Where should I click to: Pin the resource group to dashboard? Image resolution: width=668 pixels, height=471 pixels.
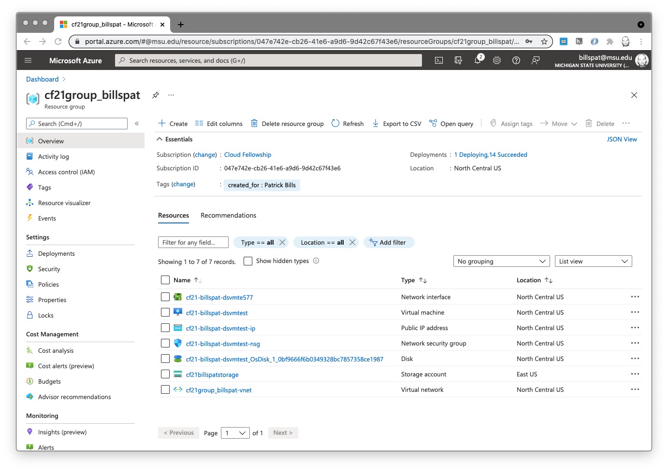pos(155,95)
